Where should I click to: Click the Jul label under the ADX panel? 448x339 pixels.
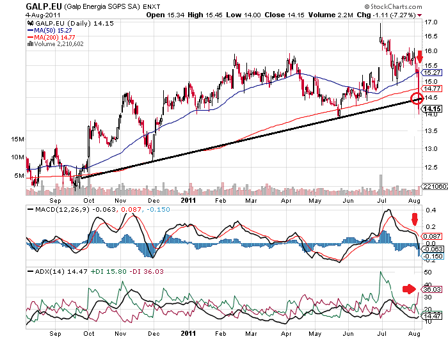pos(382,334)
